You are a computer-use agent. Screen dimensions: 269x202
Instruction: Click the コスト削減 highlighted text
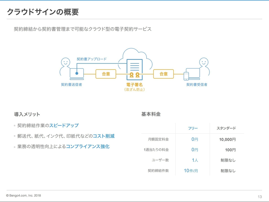104,136
